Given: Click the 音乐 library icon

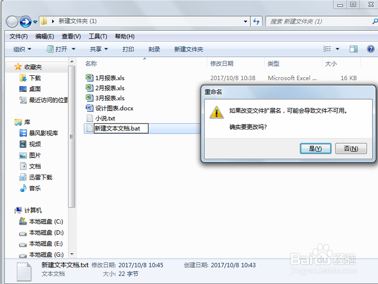Looking at the screenshot, I should point(23,188).
